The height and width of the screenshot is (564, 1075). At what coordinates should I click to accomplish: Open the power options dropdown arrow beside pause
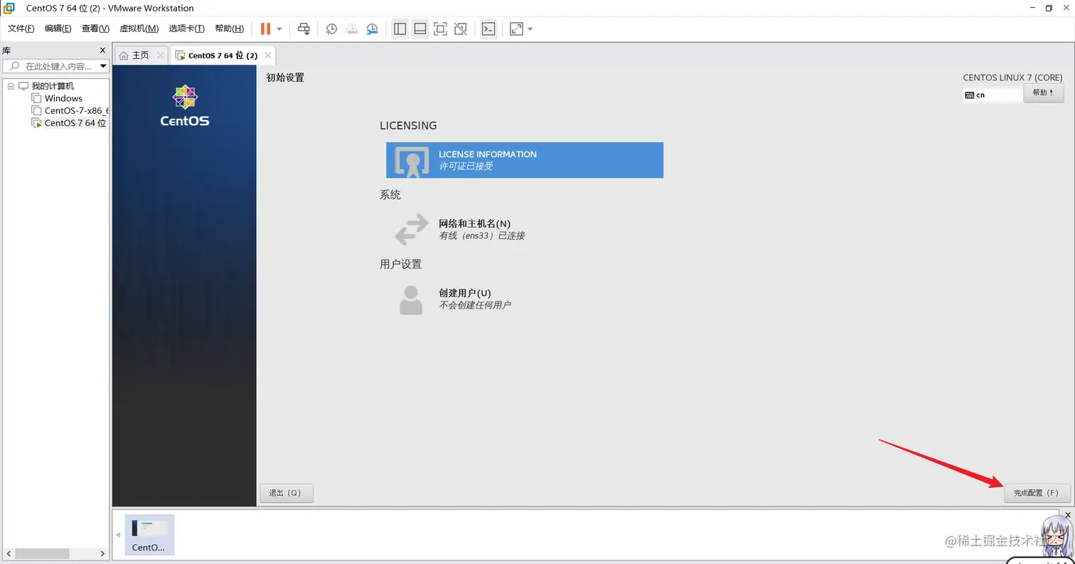coord(279,29)
